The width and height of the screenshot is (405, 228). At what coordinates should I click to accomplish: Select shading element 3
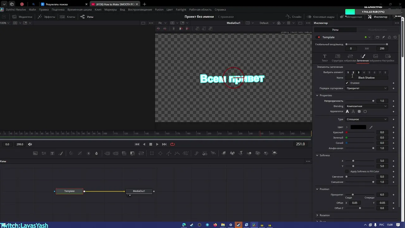[x=358, y=73]
